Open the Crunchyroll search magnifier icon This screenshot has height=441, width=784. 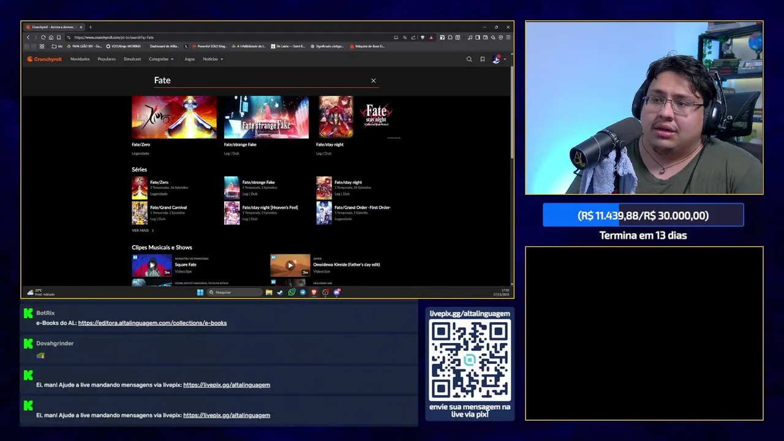click(469, 59)
